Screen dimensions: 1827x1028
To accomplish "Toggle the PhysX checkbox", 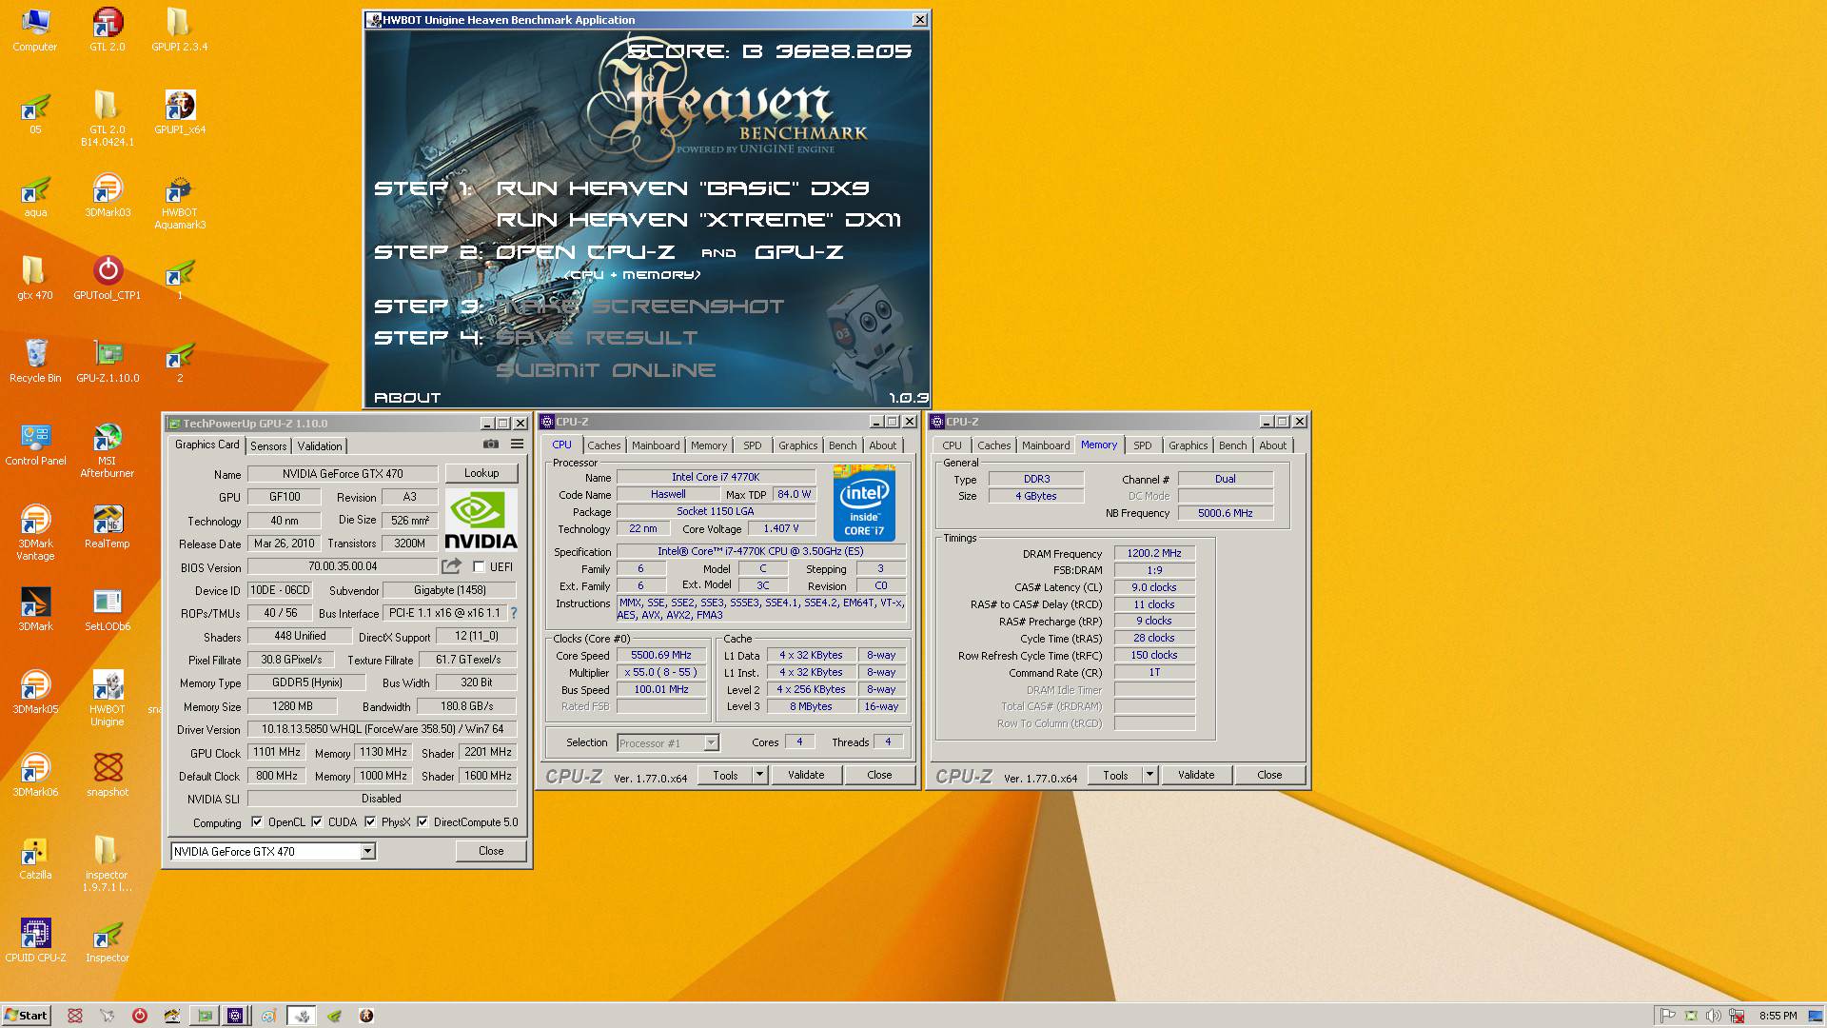I will tap(370, 822).
